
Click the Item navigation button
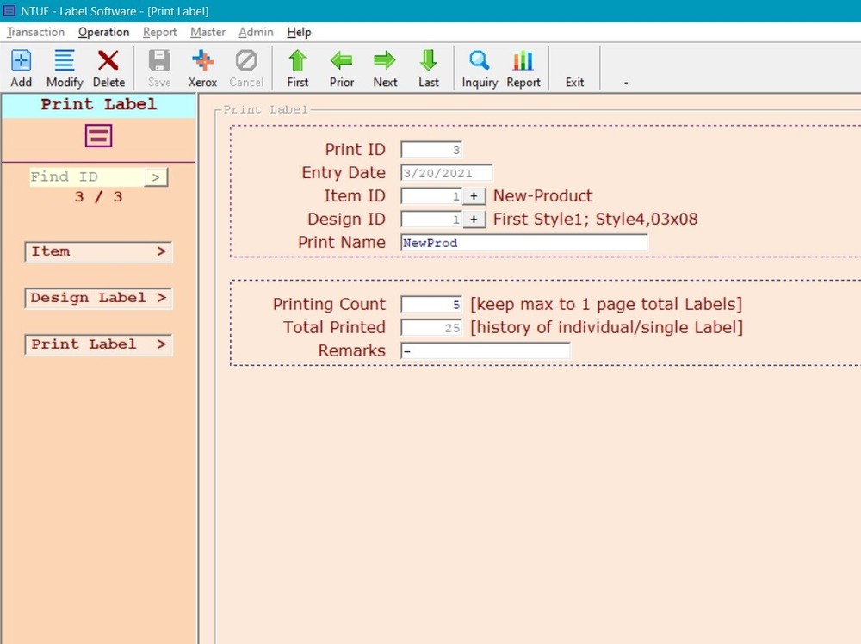[97, 251]
